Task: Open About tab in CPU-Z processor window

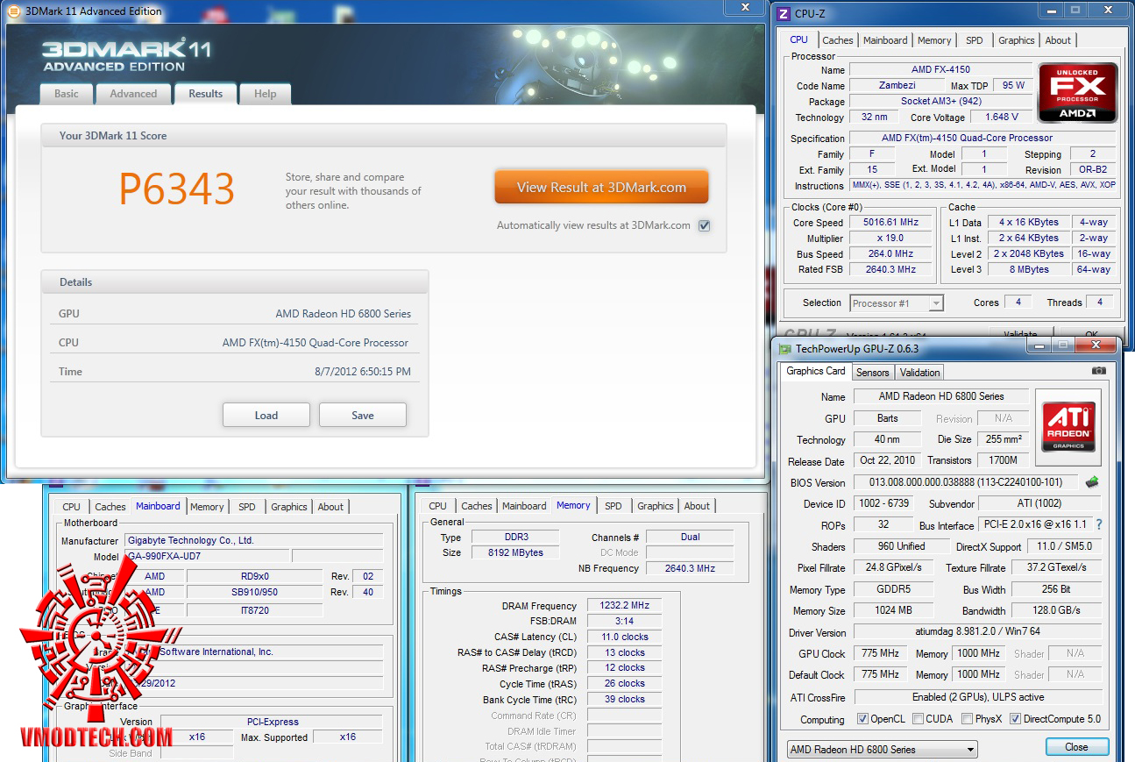Action: coord(1058,40)
